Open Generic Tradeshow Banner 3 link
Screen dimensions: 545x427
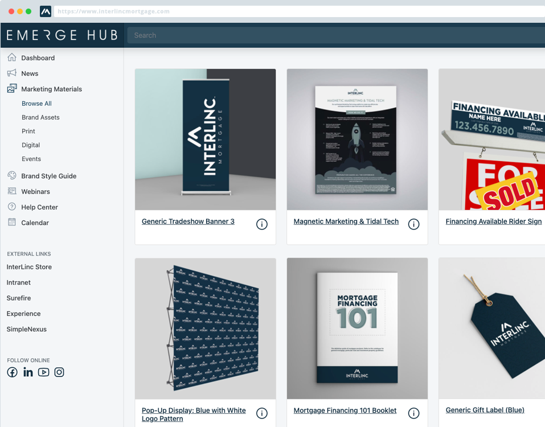pos(188,221)
